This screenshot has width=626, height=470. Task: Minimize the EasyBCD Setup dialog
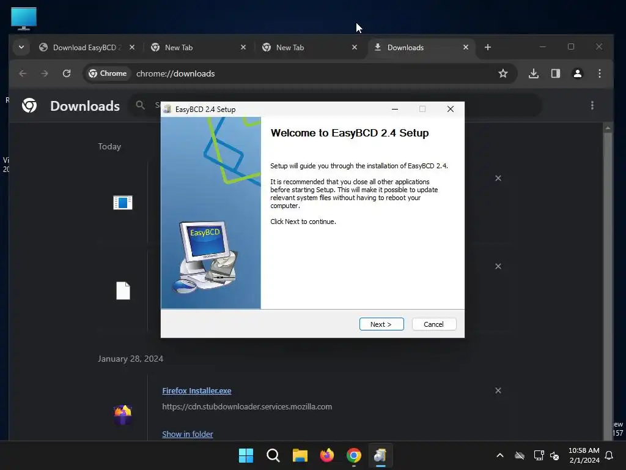pos(395,109)
